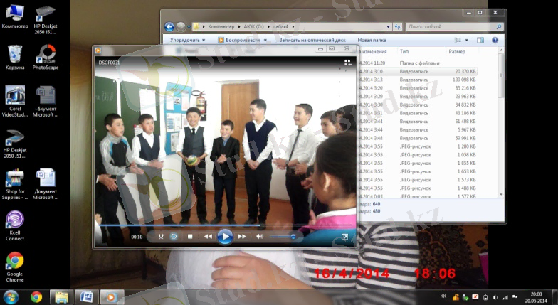558x305 pixels.
Task: Click the rewind previous button
Action: [x=208, y=237]
